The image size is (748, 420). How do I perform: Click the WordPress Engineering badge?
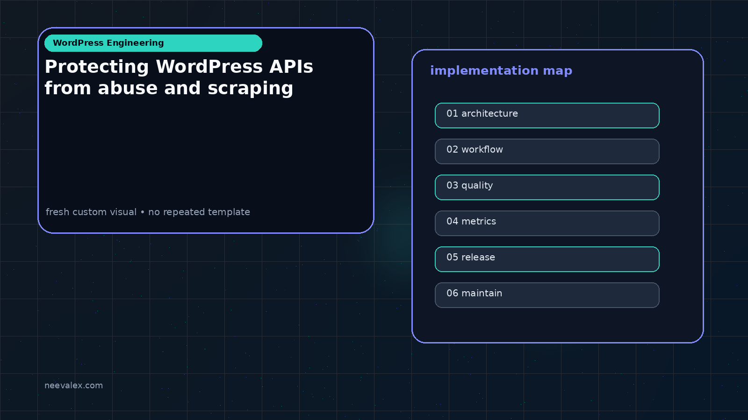(x=153, y=43)
